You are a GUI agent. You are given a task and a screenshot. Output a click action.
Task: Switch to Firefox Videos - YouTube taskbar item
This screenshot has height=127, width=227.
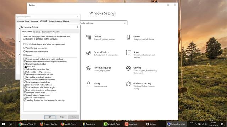pyautogui.click(x=49, y=124)
